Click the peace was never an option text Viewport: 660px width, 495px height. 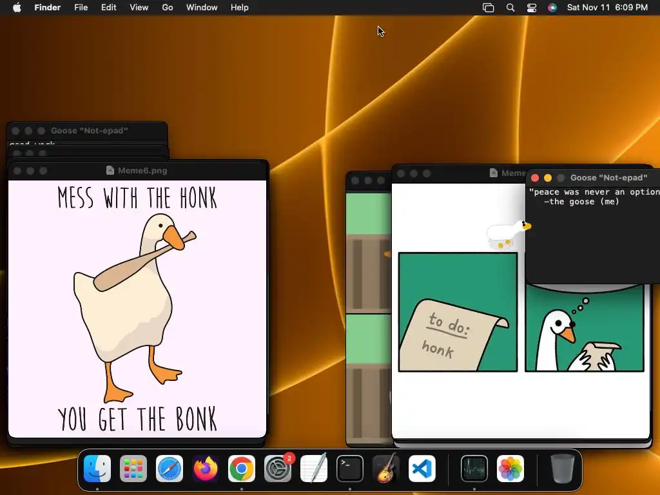click(x=594, y=192)
